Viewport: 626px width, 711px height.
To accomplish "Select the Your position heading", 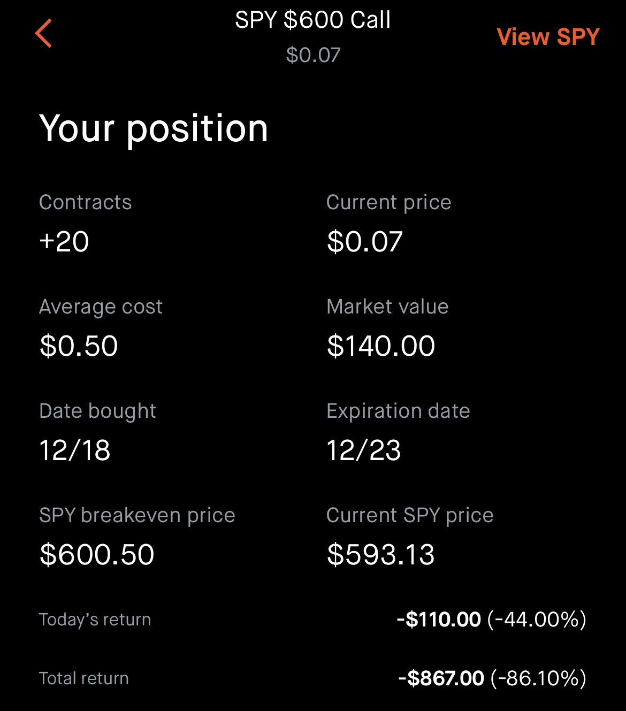I will coord(154,129).
